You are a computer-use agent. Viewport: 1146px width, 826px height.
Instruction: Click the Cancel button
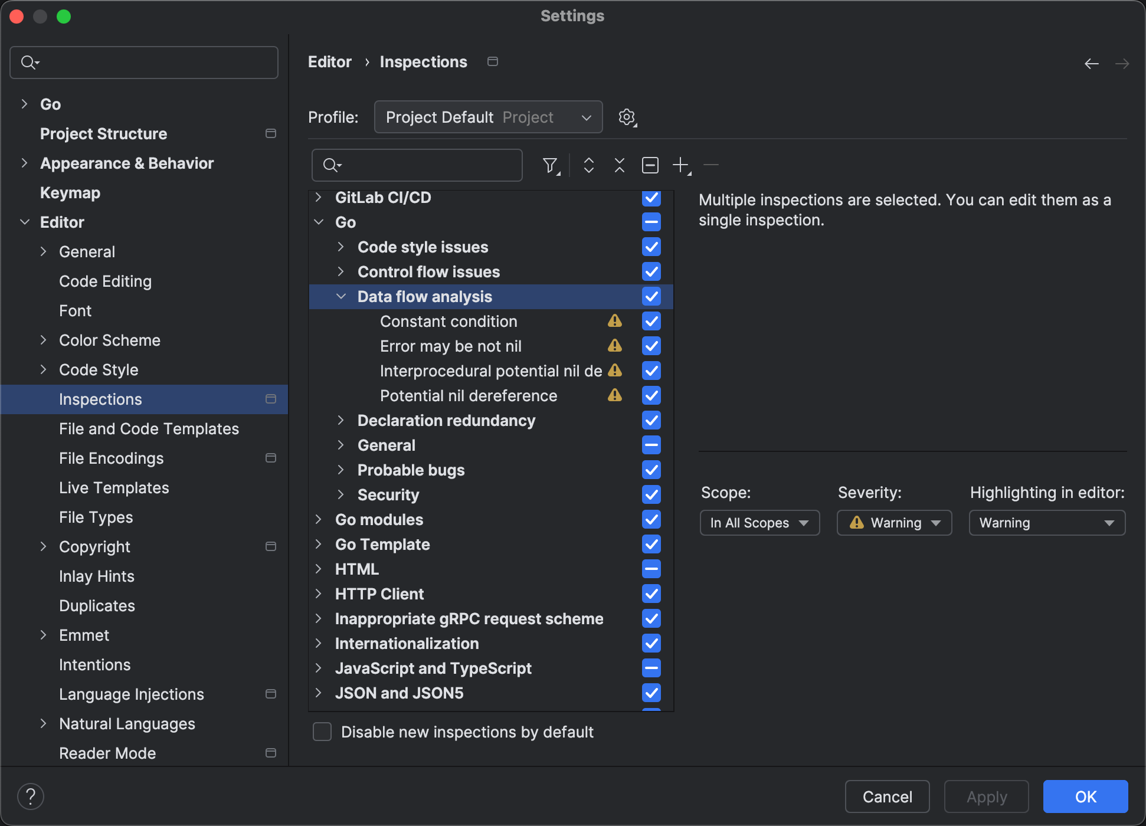pos(887,796)
